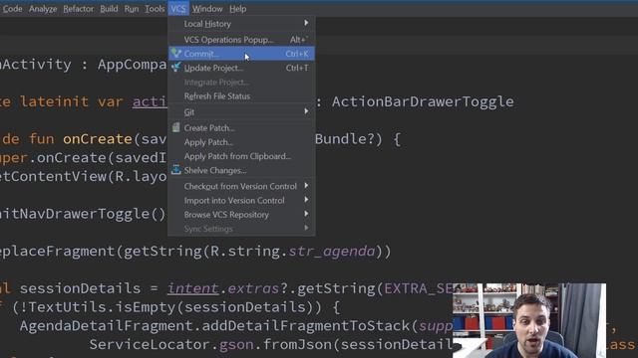This screenshot has height=358, width=638.
Task: Click the Shelve Changes icon
Action: click(175, 170)
